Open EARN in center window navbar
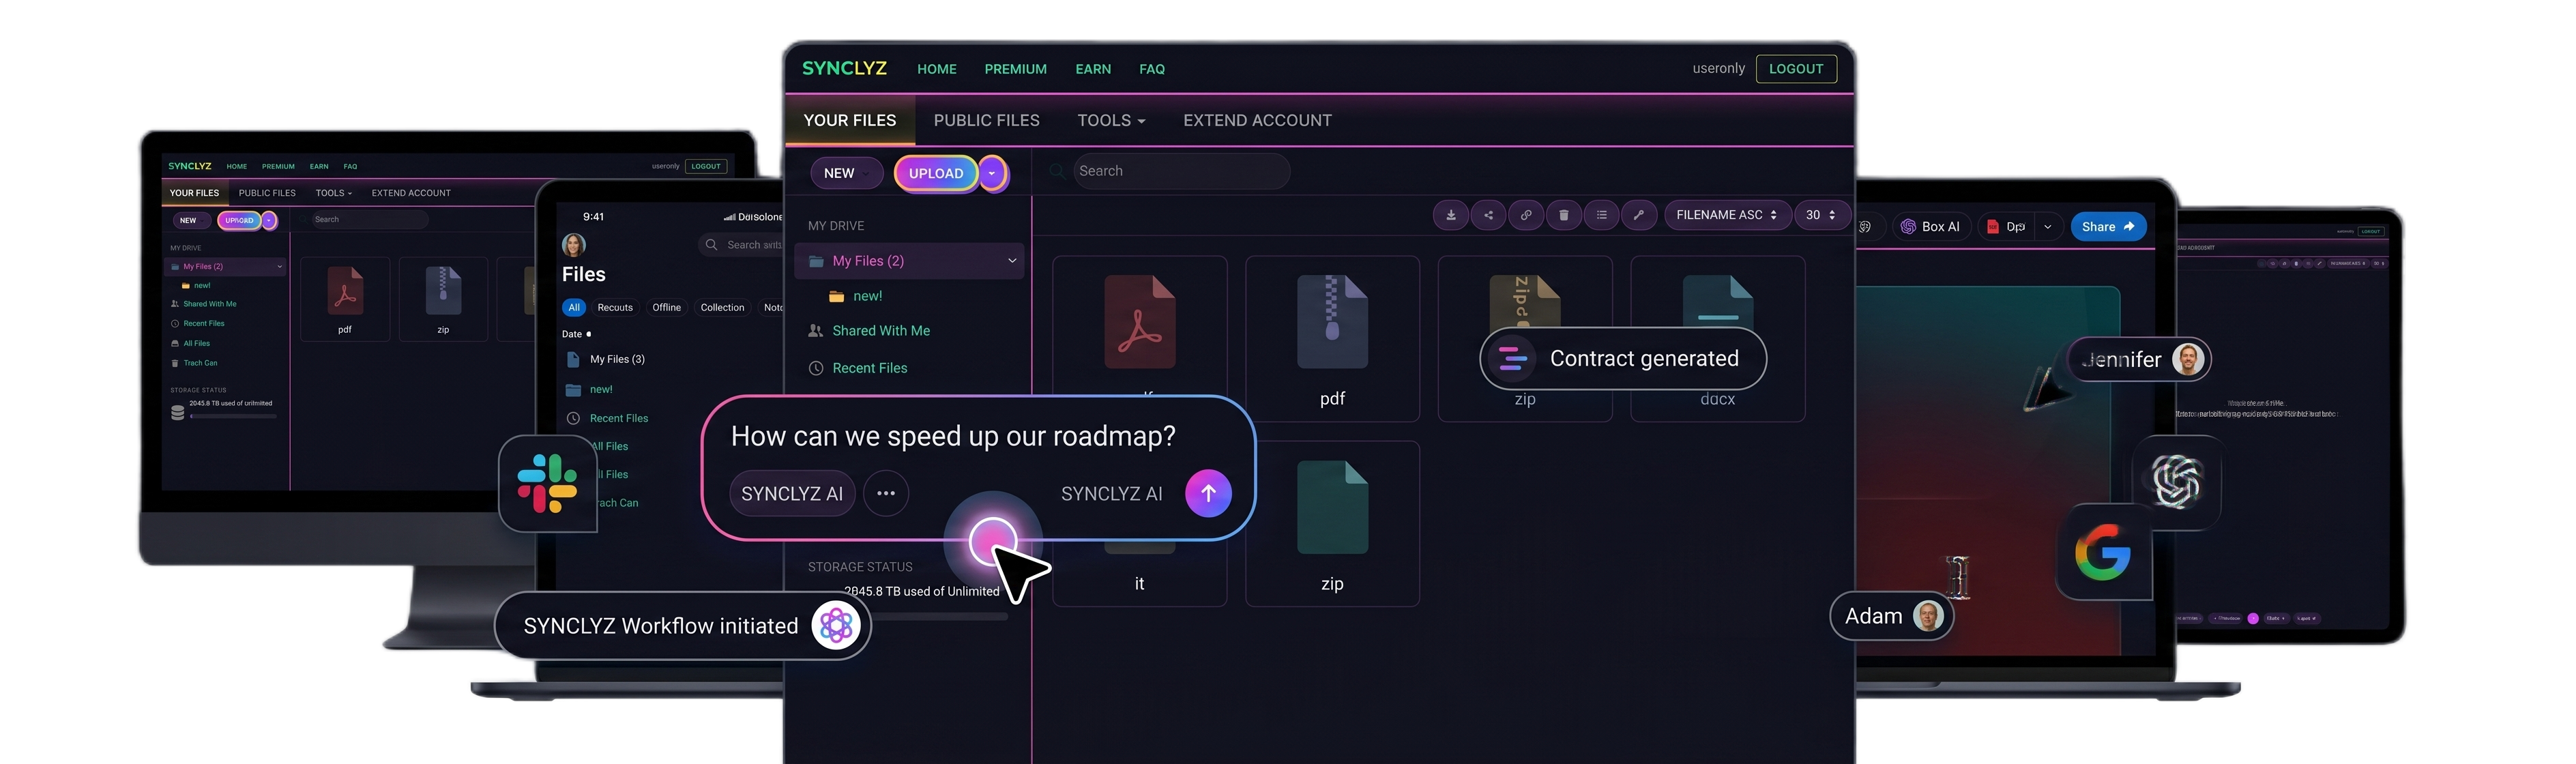 [x=1093, y=69]
